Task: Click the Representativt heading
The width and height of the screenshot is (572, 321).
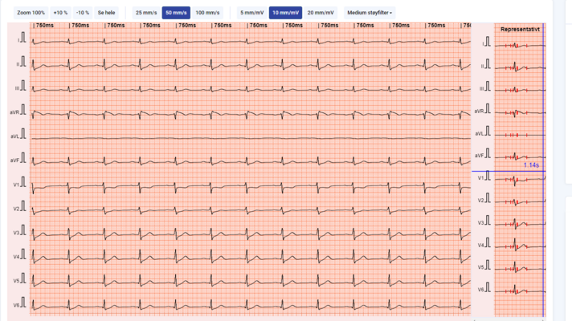Action: coord(520,29)
